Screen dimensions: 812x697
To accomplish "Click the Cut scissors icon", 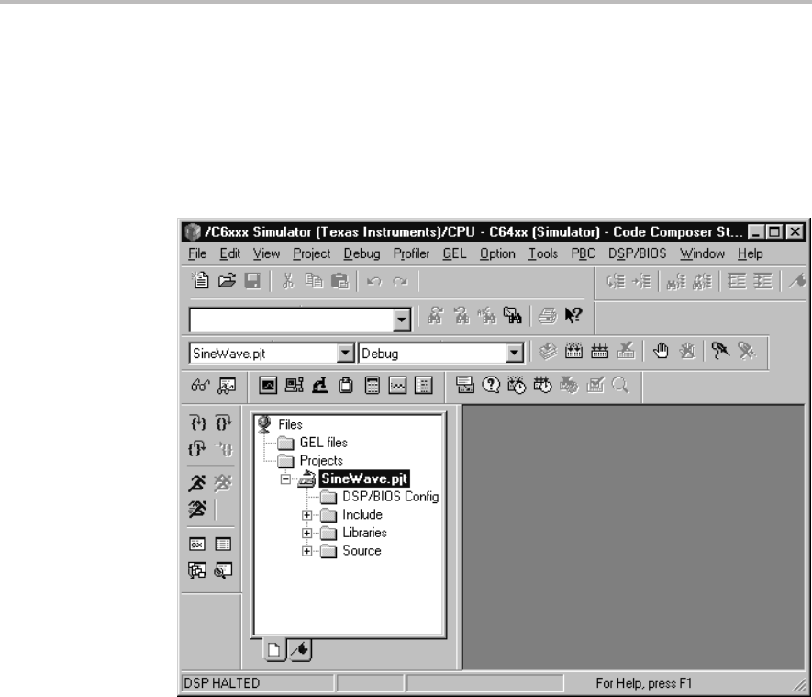I will coord(288,281).
